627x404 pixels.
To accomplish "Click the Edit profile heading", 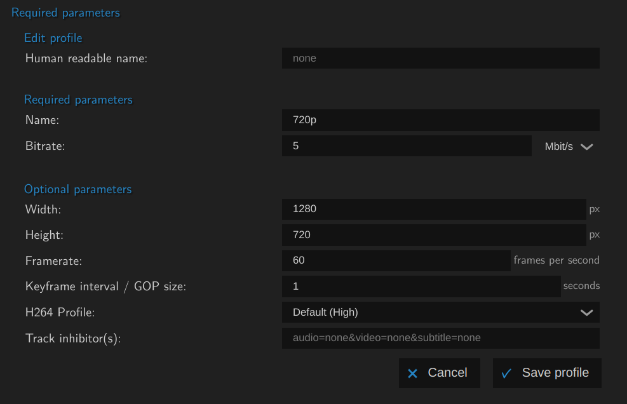I will [x=53, y=38].
